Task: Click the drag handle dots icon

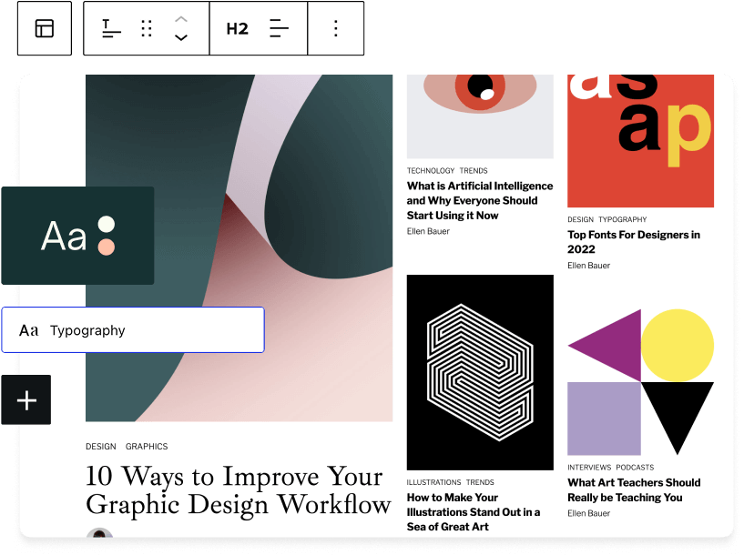Action: [x=147, y=29]
